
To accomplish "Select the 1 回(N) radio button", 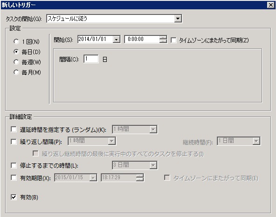I will coord(16,41).
